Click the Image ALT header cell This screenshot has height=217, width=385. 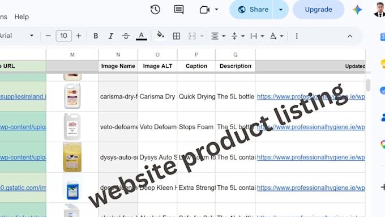[x=157, y=66]
